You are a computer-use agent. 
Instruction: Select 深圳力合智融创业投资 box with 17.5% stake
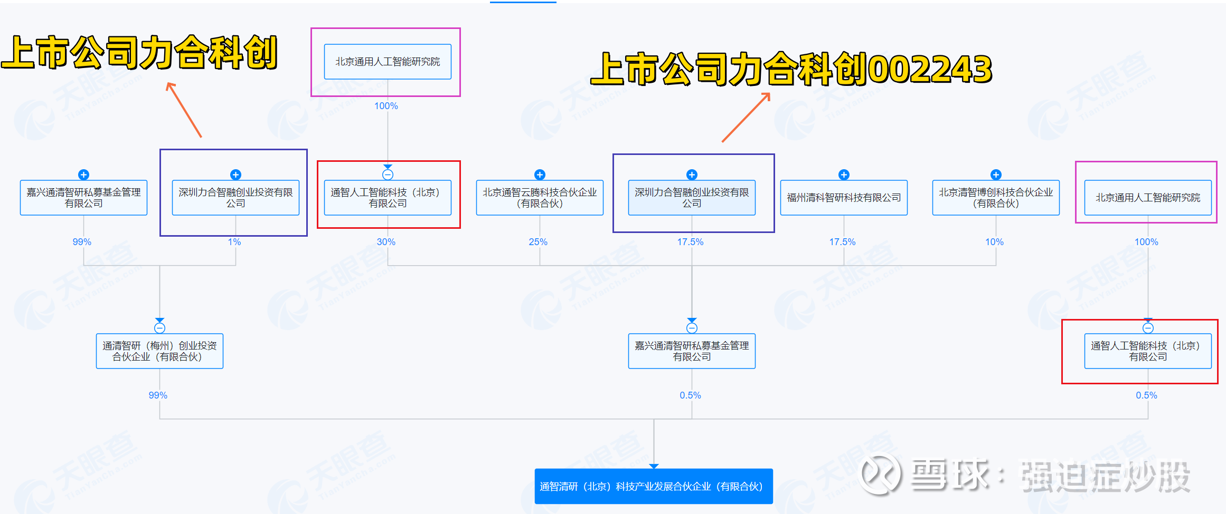[x=692, y=198]
